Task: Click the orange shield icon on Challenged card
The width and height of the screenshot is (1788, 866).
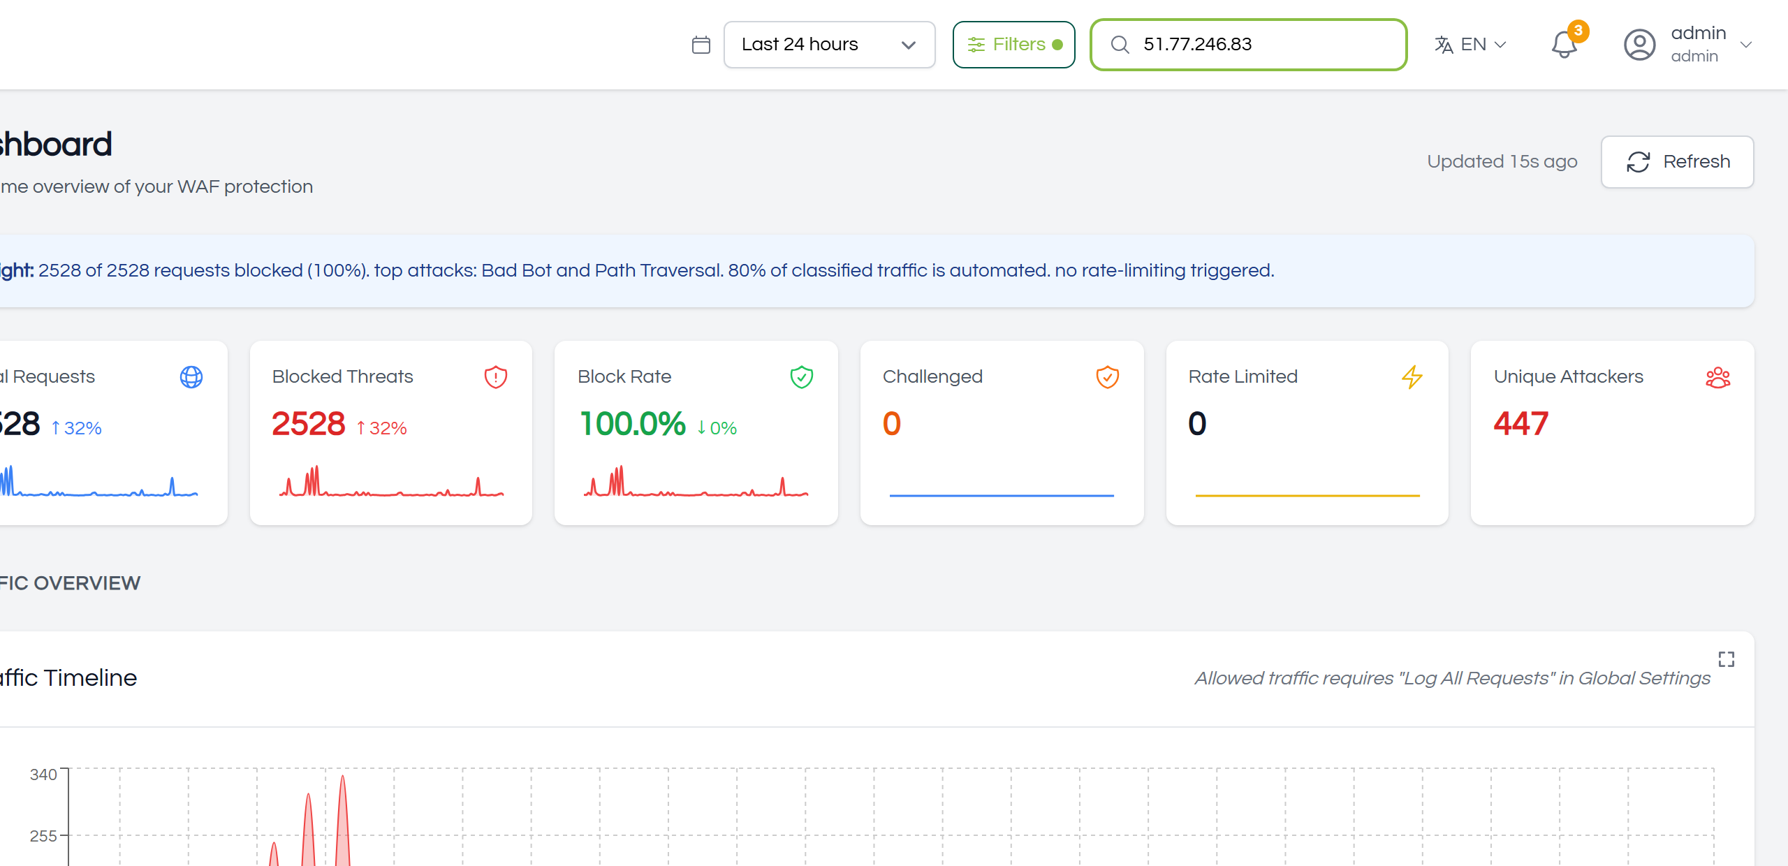Action: [x=1107, y=377]
